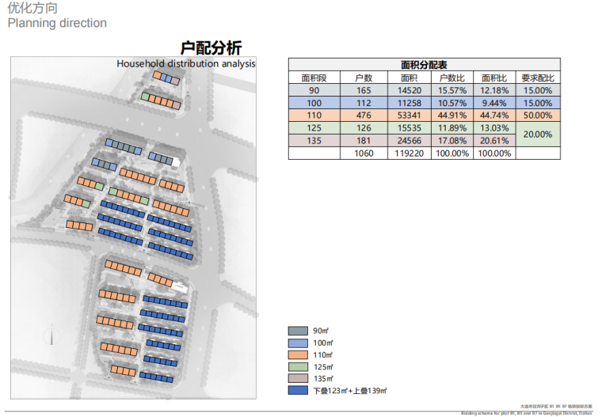The image size is (602, 417).
Task: Select the 135㎡ pink legend swatch
Action: 299,378
